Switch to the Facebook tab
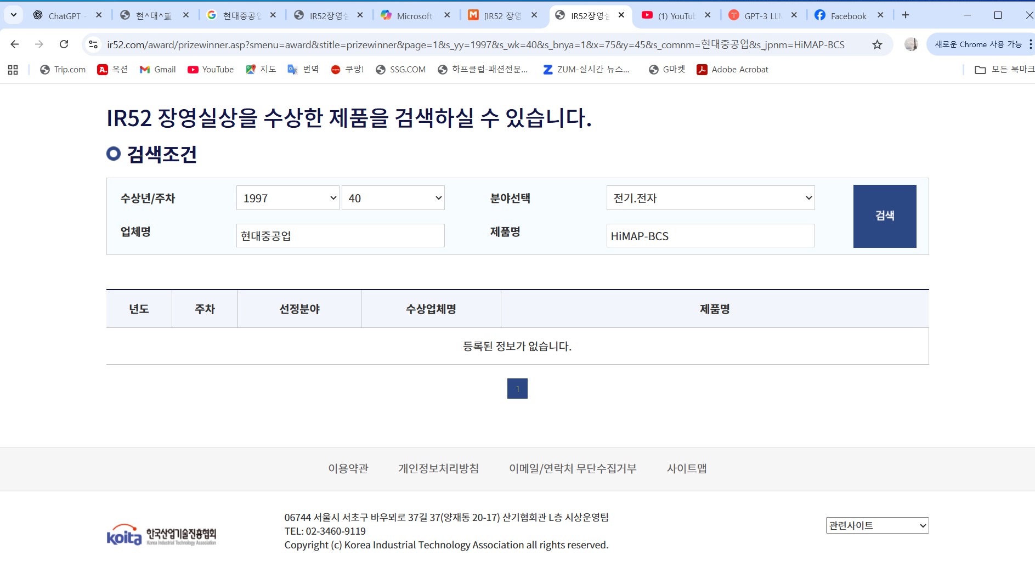1035x561 pixels. (849, 16)
